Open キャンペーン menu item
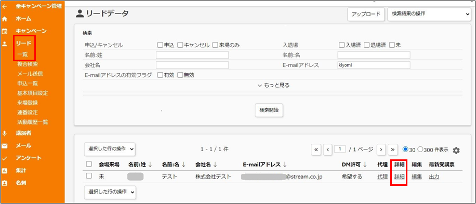Viewport: 476px width, 204px height. pos(31,31)
